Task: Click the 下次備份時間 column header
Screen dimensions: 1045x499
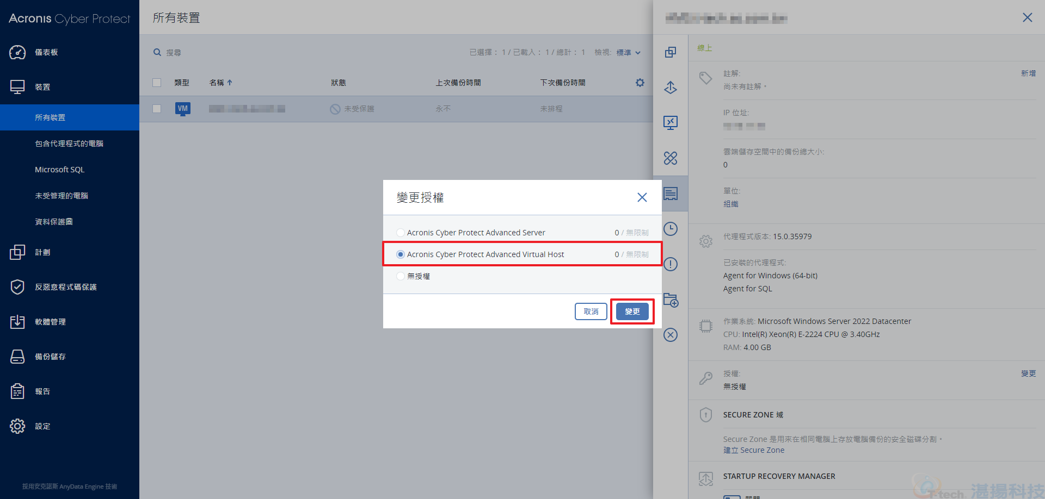Action: click(x=563, y=83)
